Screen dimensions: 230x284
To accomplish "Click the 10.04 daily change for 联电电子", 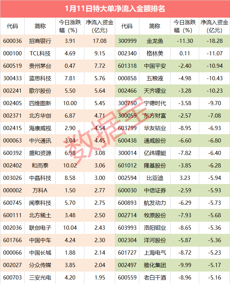I will [70, 228].
